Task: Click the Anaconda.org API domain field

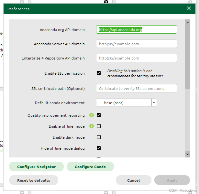Action: (x=137, y=29)
